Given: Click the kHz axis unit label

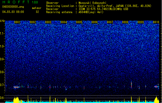Looking at the screenshot, I should pos(2,21).
